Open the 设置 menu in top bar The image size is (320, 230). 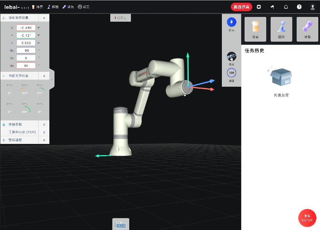84,7
